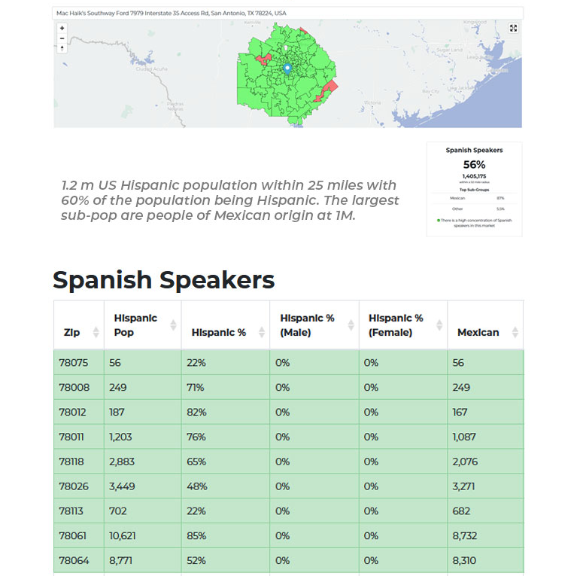Image resolution: width=577 pixels, height=576 pixels.
Task: Sort by Hispanic % (Female) column
Action: point(439,325)
